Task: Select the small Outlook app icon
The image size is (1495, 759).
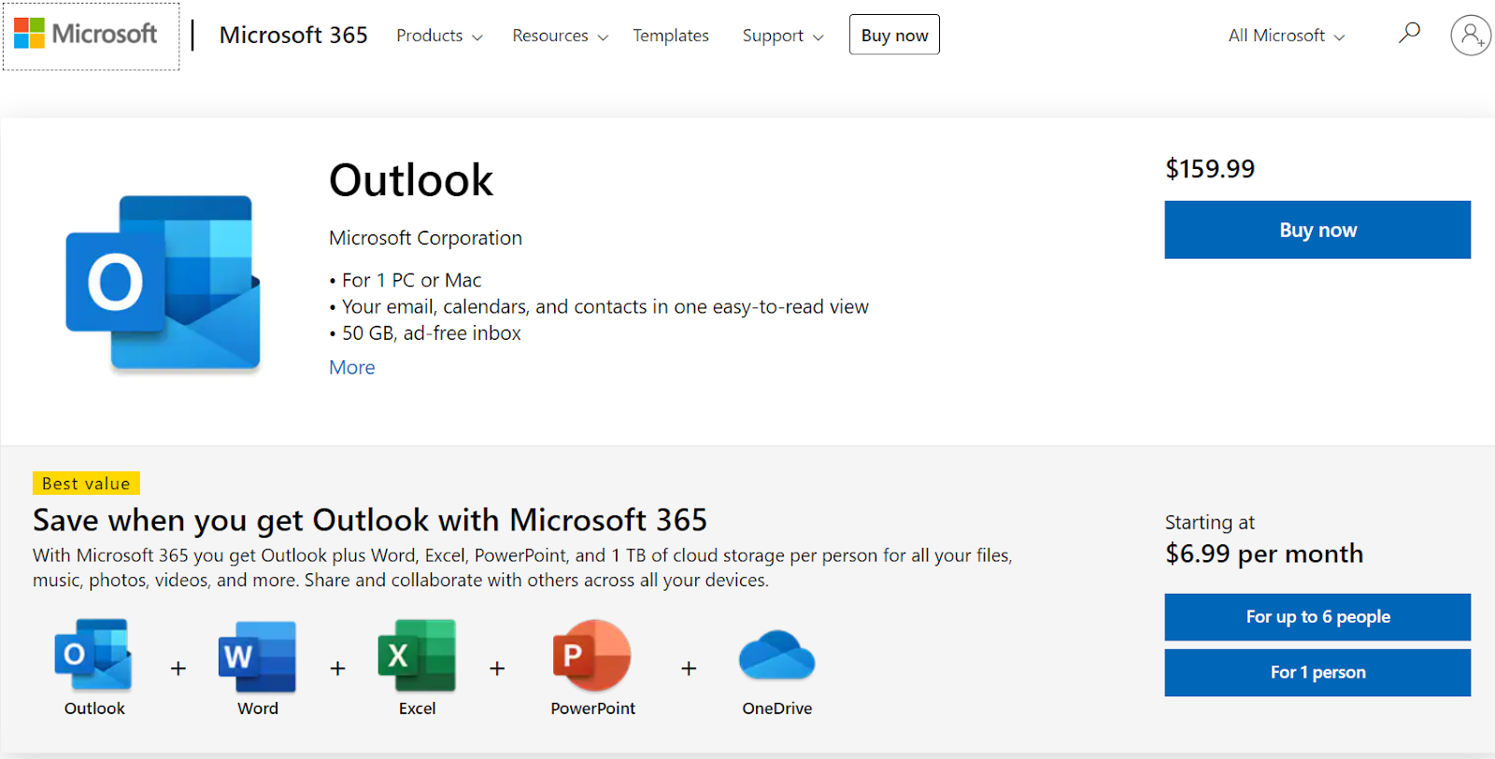Action: point(93,654)
